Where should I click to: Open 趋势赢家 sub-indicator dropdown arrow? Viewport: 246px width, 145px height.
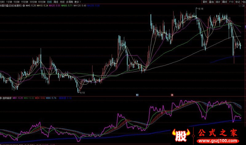1,98
